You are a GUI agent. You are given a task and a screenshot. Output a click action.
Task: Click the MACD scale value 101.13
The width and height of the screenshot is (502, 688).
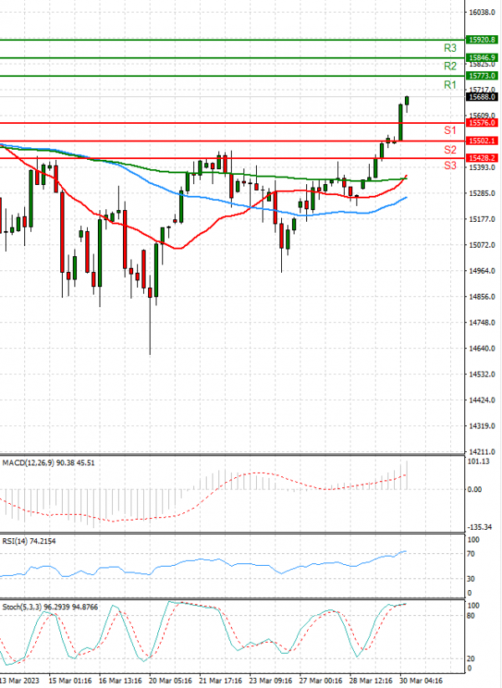[479, 461]
